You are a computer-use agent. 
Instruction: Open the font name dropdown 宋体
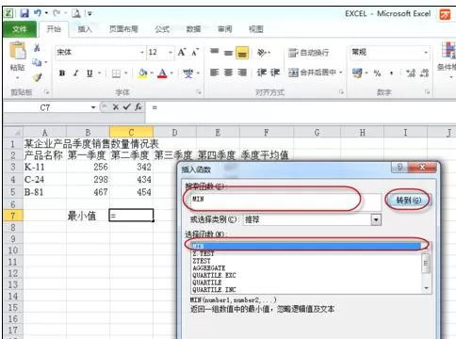tap(142, 52)
